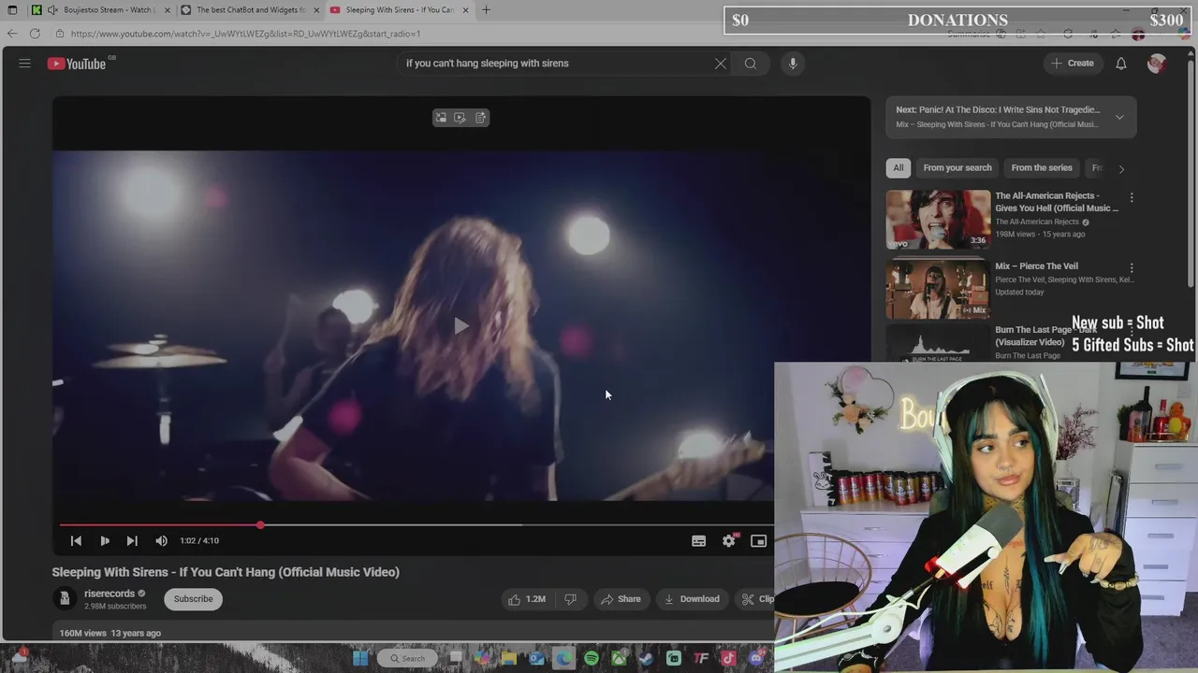Share the video
This screenshot has height=673, width=1198.
[x=621, y=599]
